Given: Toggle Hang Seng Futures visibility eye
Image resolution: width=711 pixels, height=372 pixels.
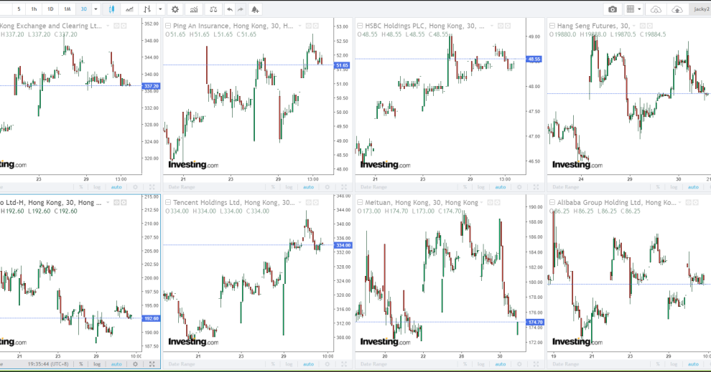Looking at the screenshot, I should click(x=643, y=26).
